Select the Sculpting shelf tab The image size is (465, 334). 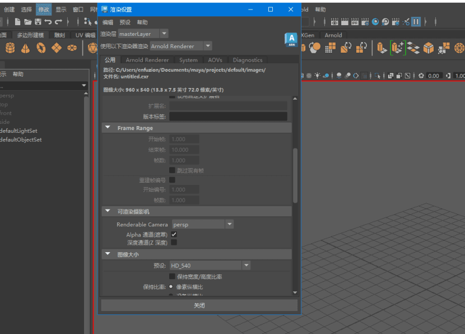coord(59,35)
